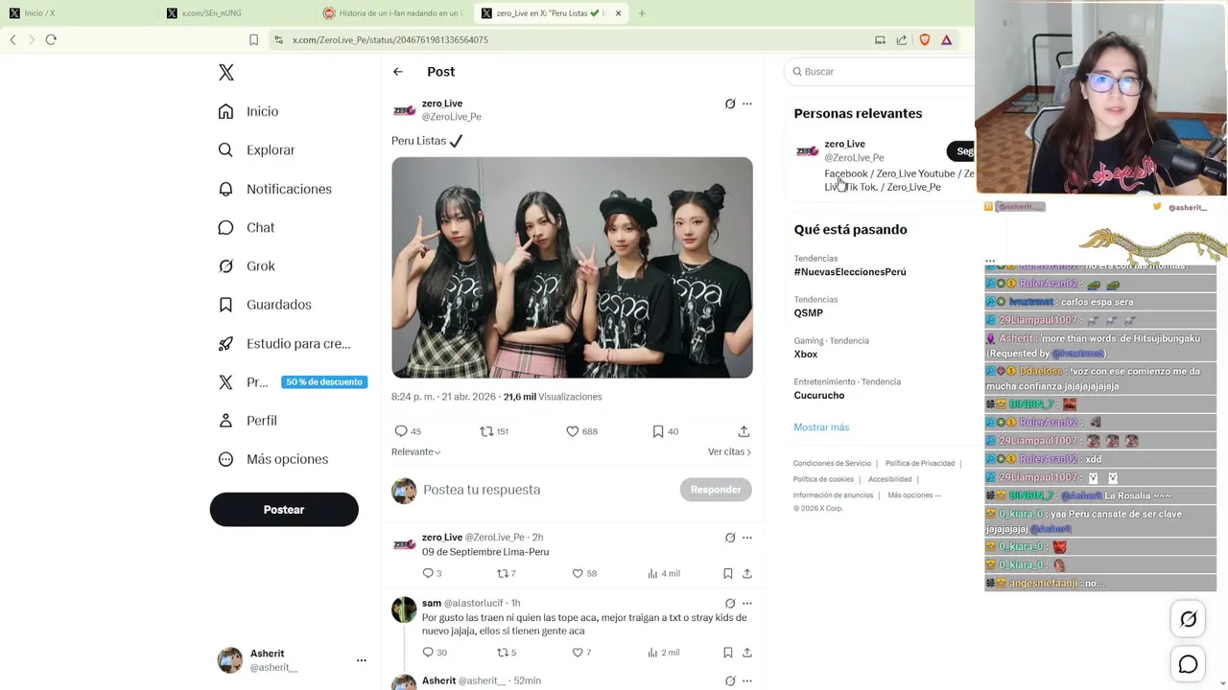Viewport: 1228px width, 690px height.
Task: Switch to the Inicio / X browser tab
Action: (77, 13)
